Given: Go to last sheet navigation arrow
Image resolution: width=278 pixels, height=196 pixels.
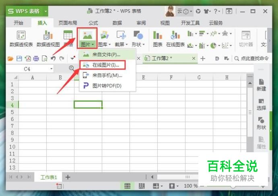Looking at the screenshot, I should coord(29,177).
